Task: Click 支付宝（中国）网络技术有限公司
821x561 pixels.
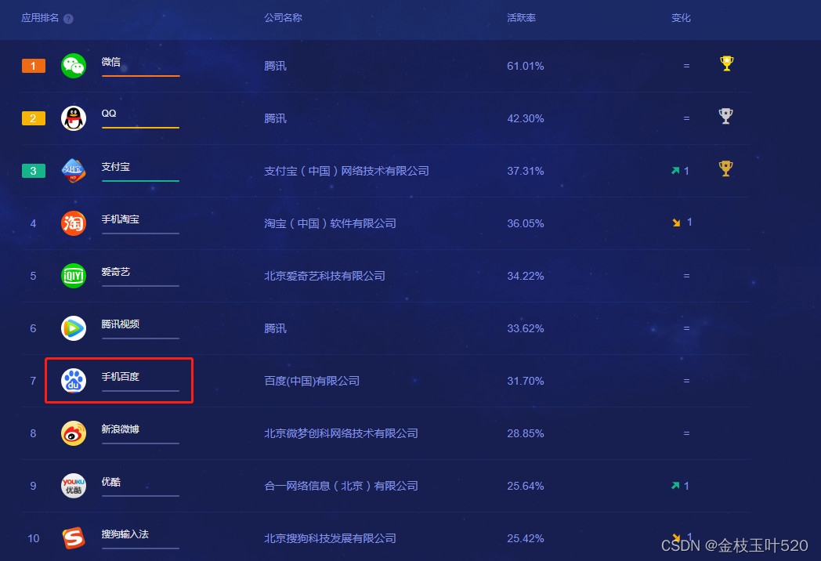Action: pos(346,171)
